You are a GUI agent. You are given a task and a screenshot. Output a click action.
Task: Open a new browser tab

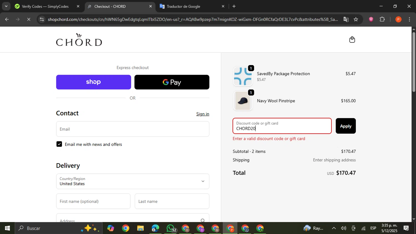click(x=234, y=6)
